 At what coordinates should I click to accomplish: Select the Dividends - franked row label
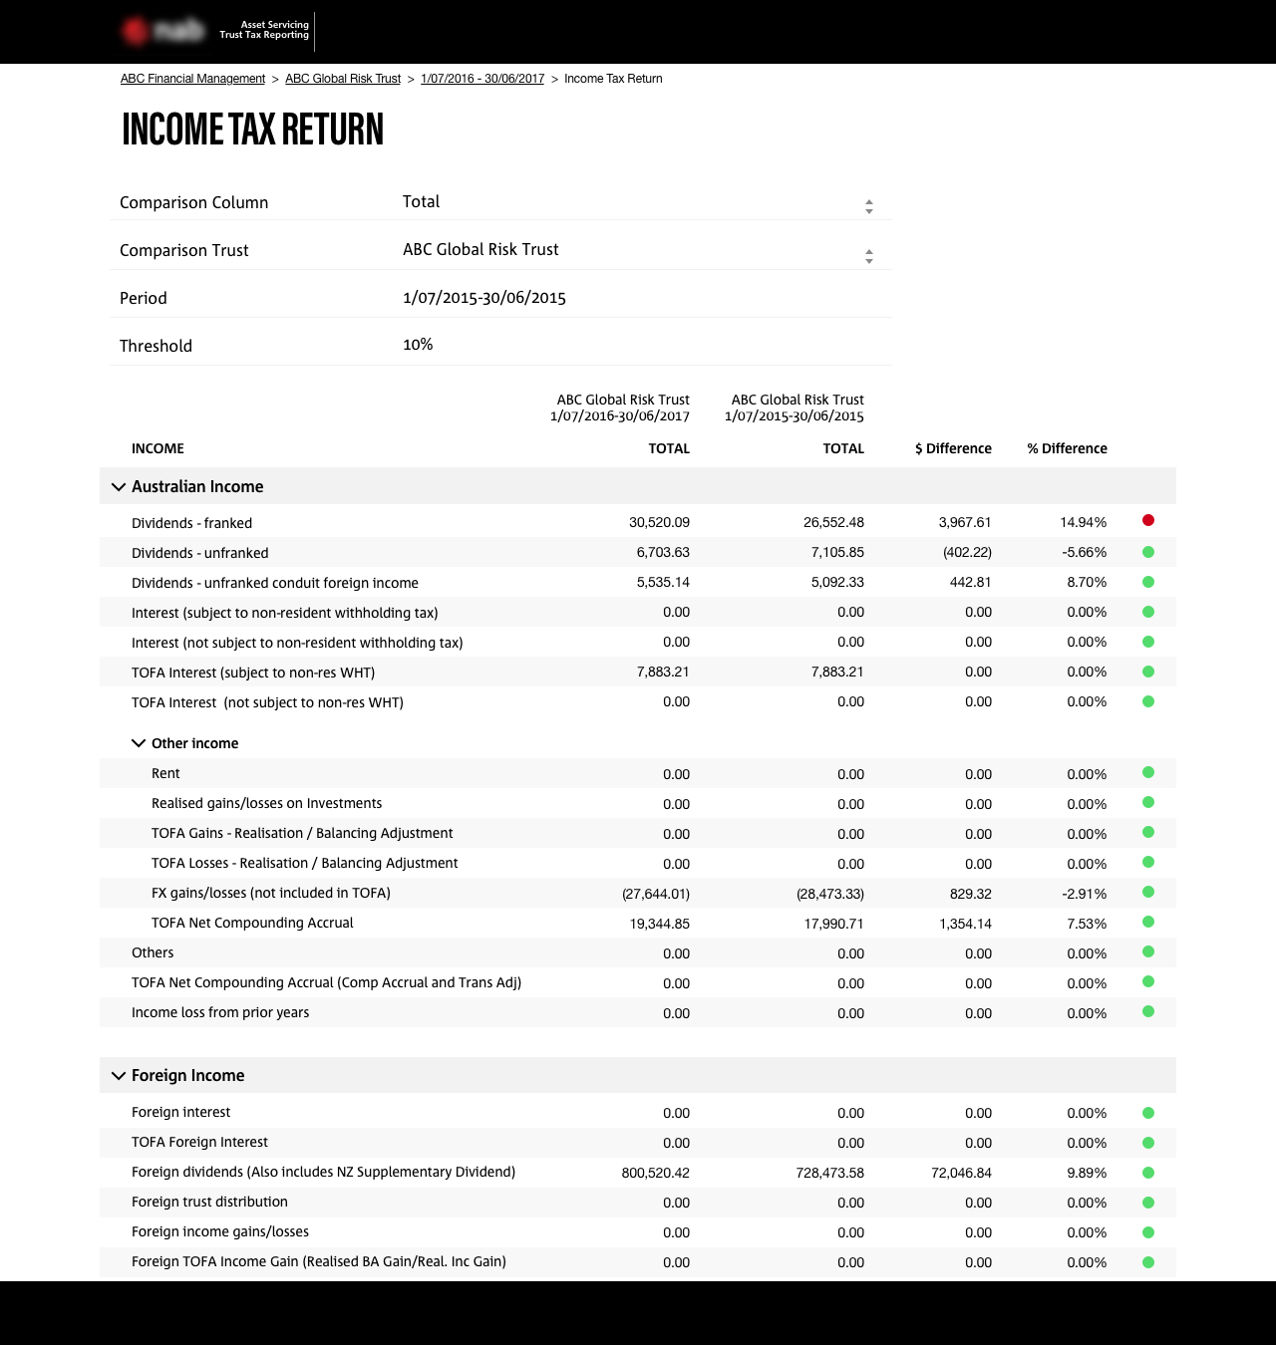[x=191, y=523]
